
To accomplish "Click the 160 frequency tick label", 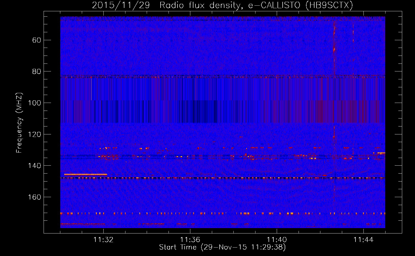I will (34, 197).
